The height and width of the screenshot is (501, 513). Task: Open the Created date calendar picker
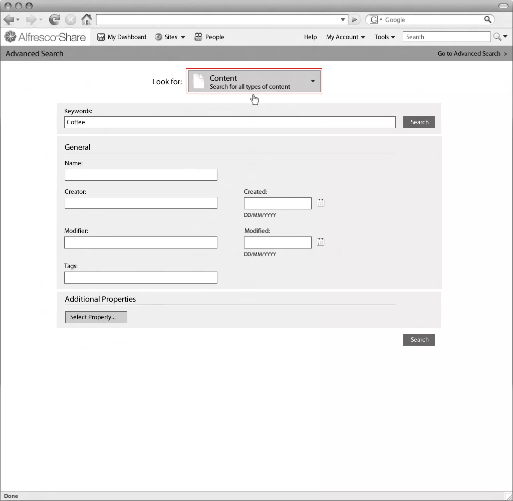pyautogui.click(x=320, y=203)
